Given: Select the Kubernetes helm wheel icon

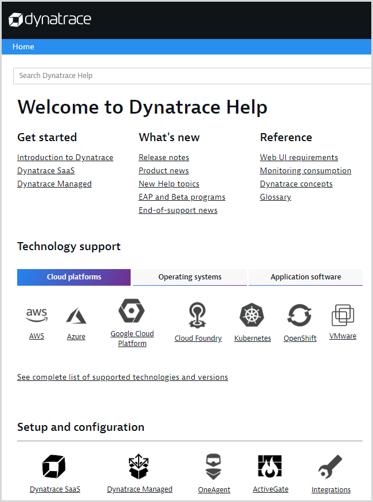Looking at the screenshot, I should pos(252,315).
